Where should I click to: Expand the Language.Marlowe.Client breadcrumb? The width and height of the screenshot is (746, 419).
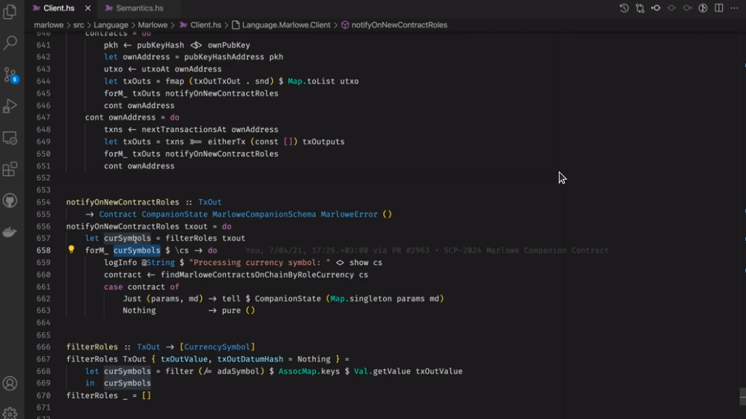click(x=286, y=25)
